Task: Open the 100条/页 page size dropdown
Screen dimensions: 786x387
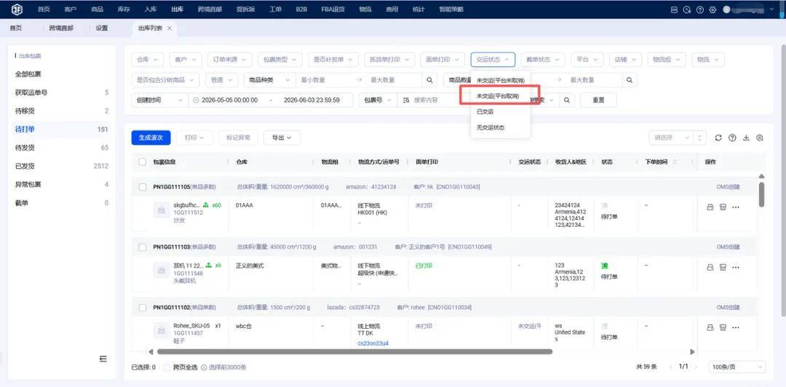Action: (x=737, y=367)
